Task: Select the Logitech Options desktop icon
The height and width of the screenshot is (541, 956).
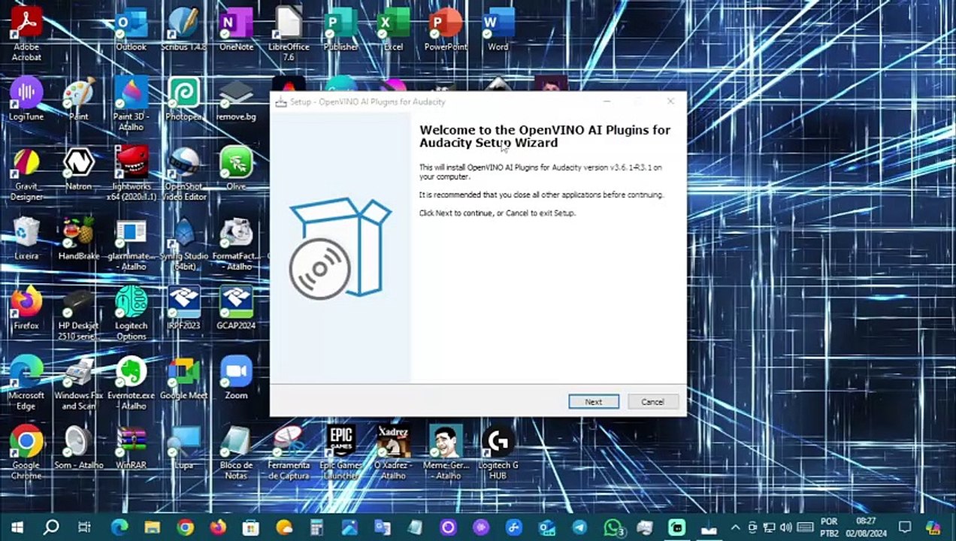Action: click(131, 313)
